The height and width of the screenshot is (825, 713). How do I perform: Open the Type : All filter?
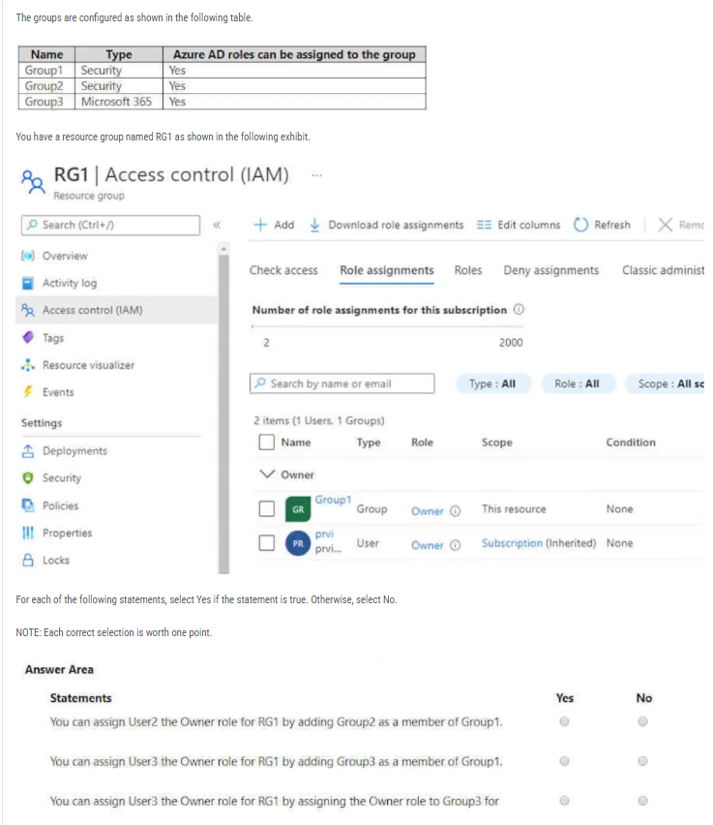[x=492, y=383]
